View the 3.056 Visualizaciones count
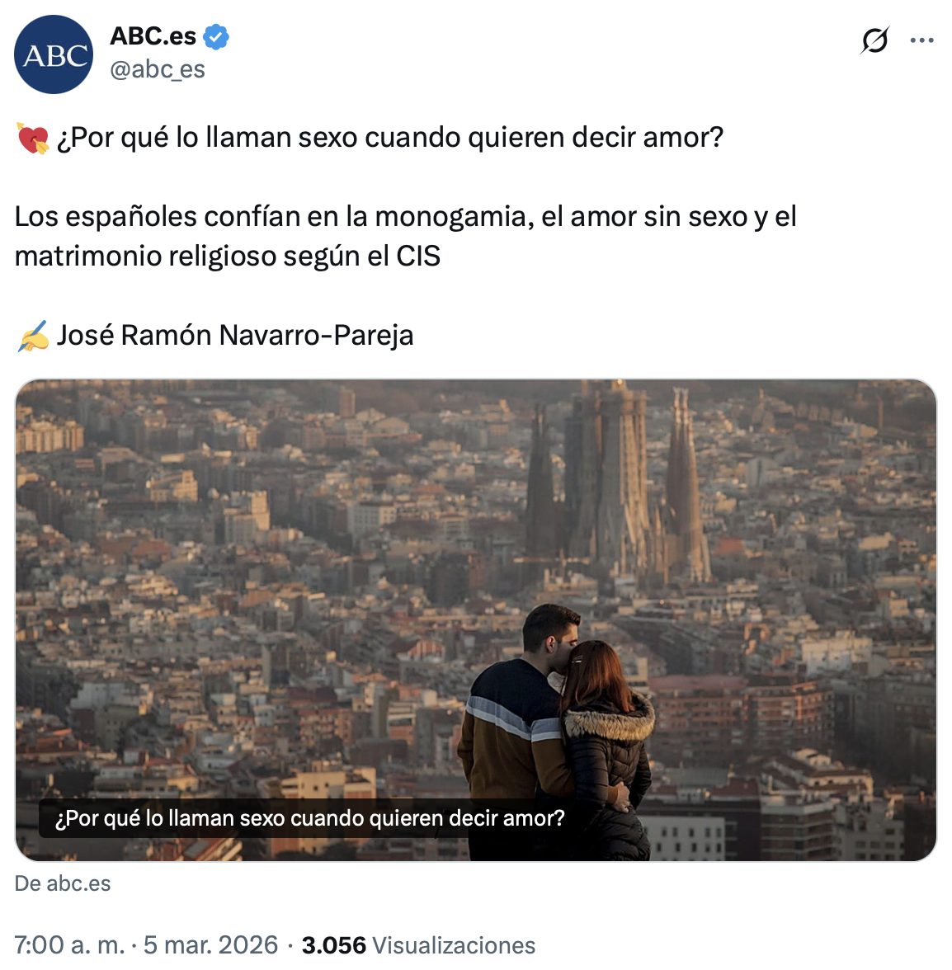952x970 pixels. click(x=419, y=945)
